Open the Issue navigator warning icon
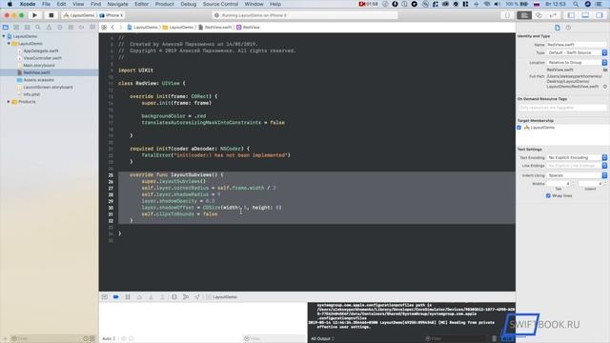Viewport: 610px width, 343px height. pos(49,28)
